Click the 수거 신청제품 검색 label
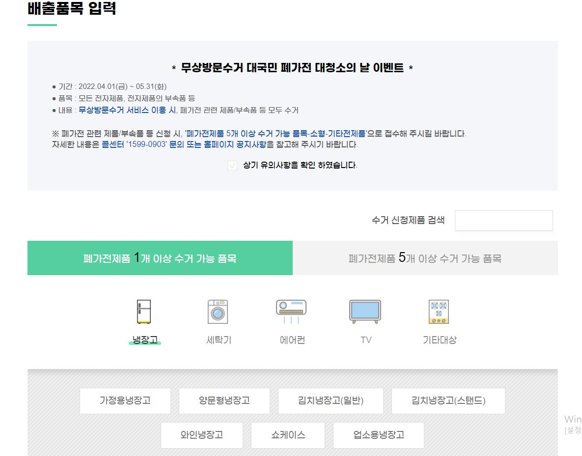 [408, 220]
